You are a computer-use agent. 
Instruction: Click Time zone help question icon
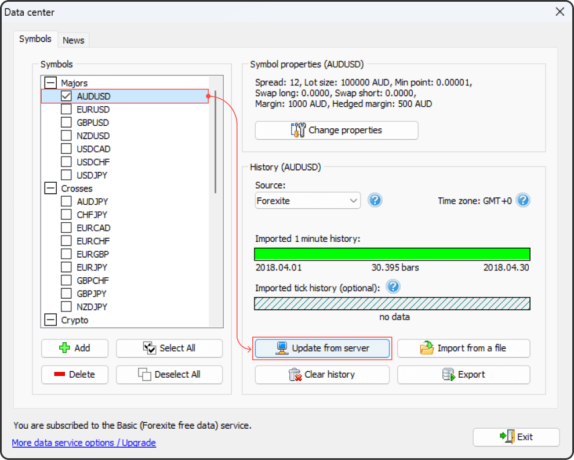(x=523, y=201)
